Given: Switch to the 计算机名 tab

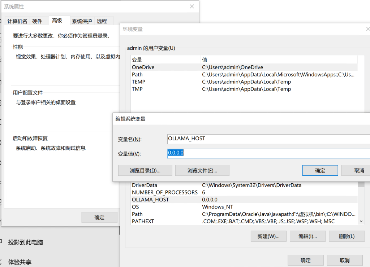Looking at the screenshot, I should 17,21.
